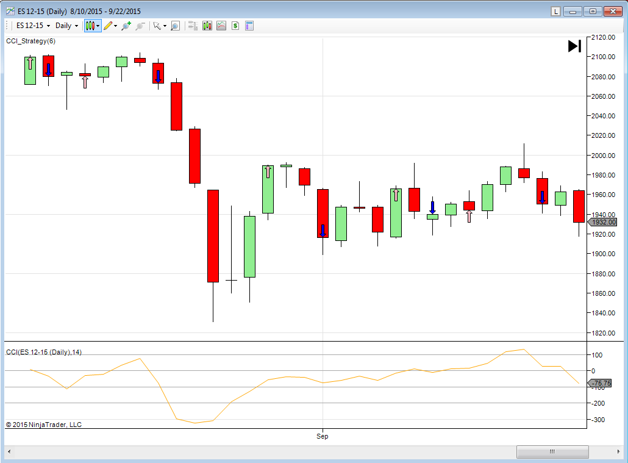Screen dimensions: 628x463
Task: Open the zoom frame magnifier icon
Action: [x=175, y=26]
